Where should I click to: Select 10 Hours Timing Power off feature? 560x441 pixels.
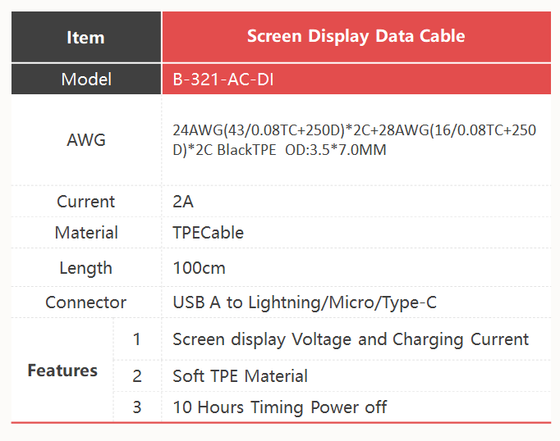[280, 407]
